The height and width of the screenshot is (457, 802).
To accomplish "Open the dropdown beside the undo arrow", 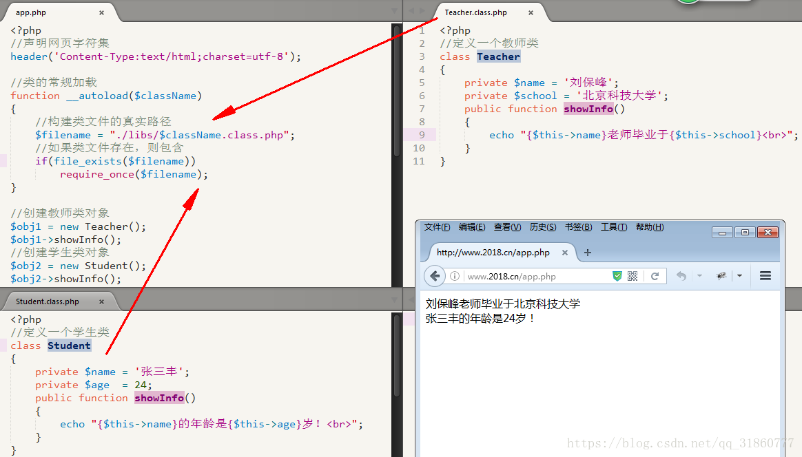I will (x=699, y=276).
